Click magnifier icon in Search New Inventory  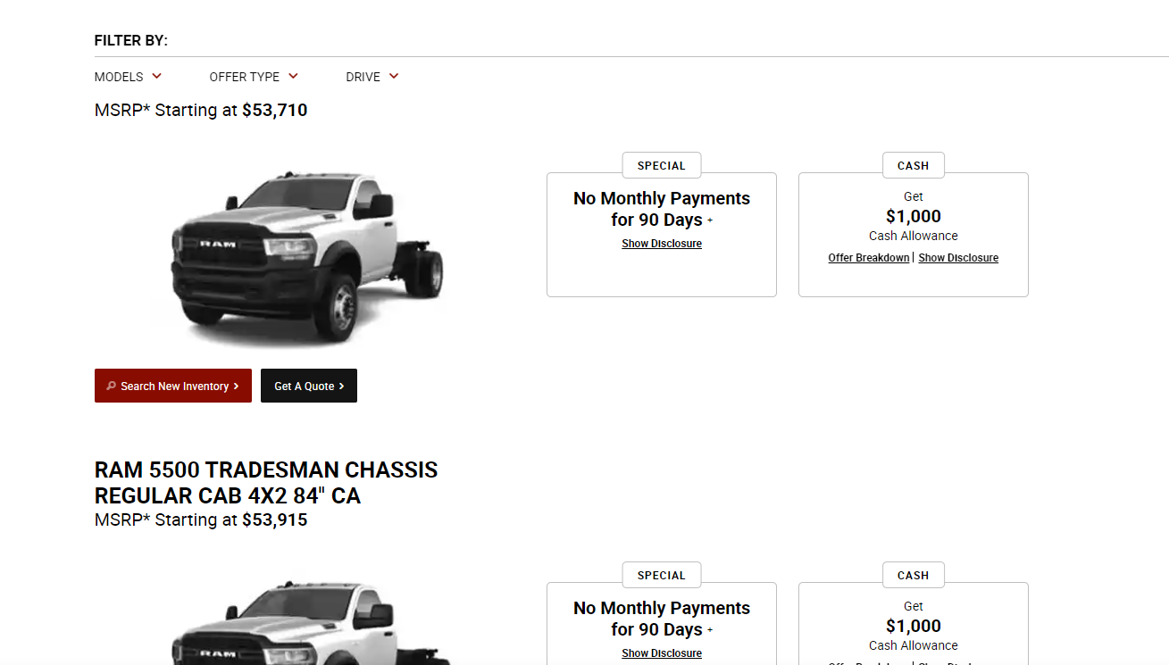tap(112, 386)
